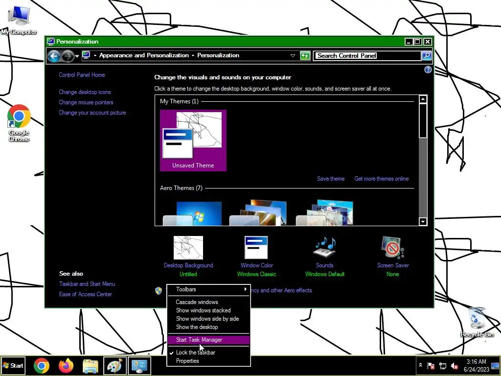Open Windows Explorer from the taskbar
Screen dimensions: 501x376
point(91,366)
